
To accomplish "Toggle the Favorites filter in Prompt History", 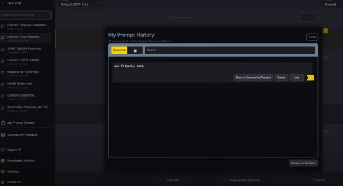I will pos(119,50).
